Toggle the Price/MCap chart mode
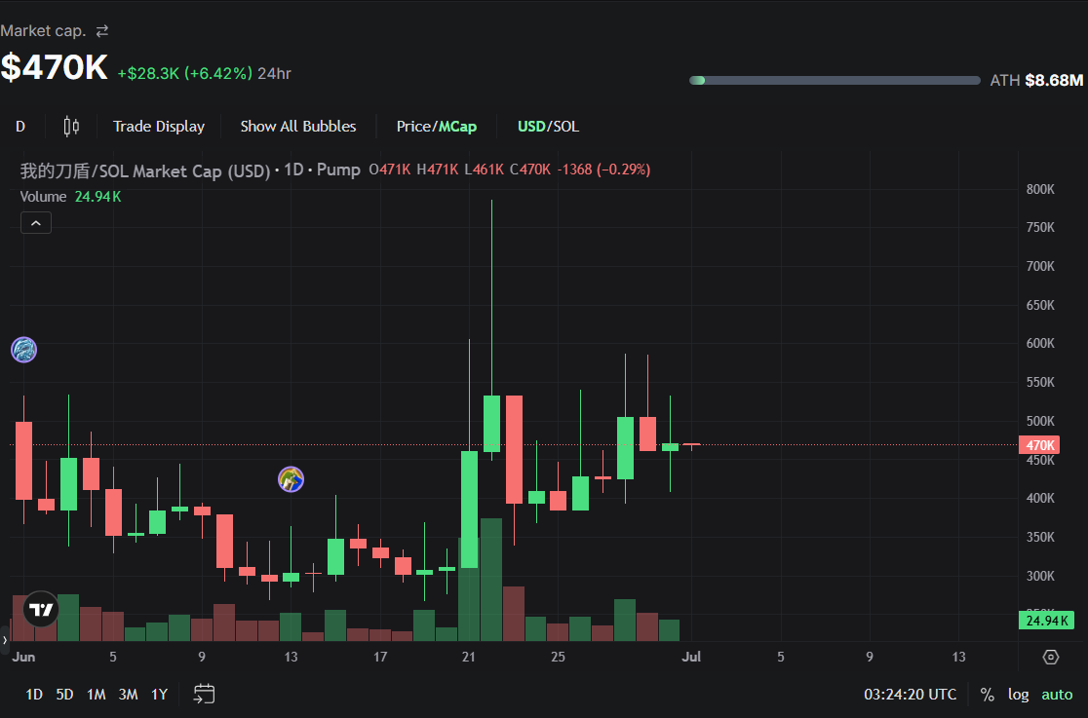Screen dimensions: 1088x718 (437, 127)
